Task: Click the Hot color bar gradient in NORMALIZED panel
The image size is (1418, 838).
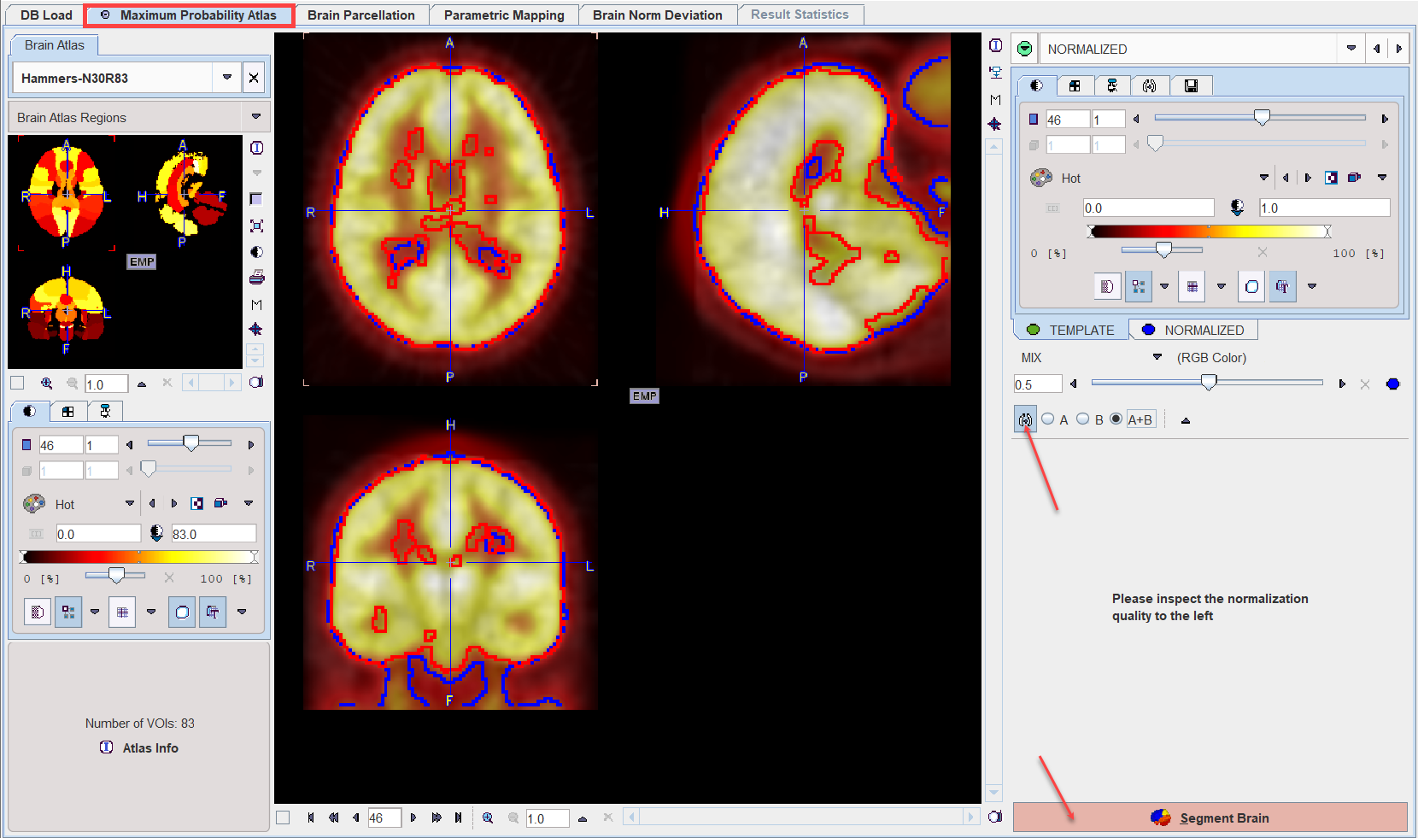Action: [1209, 231]
